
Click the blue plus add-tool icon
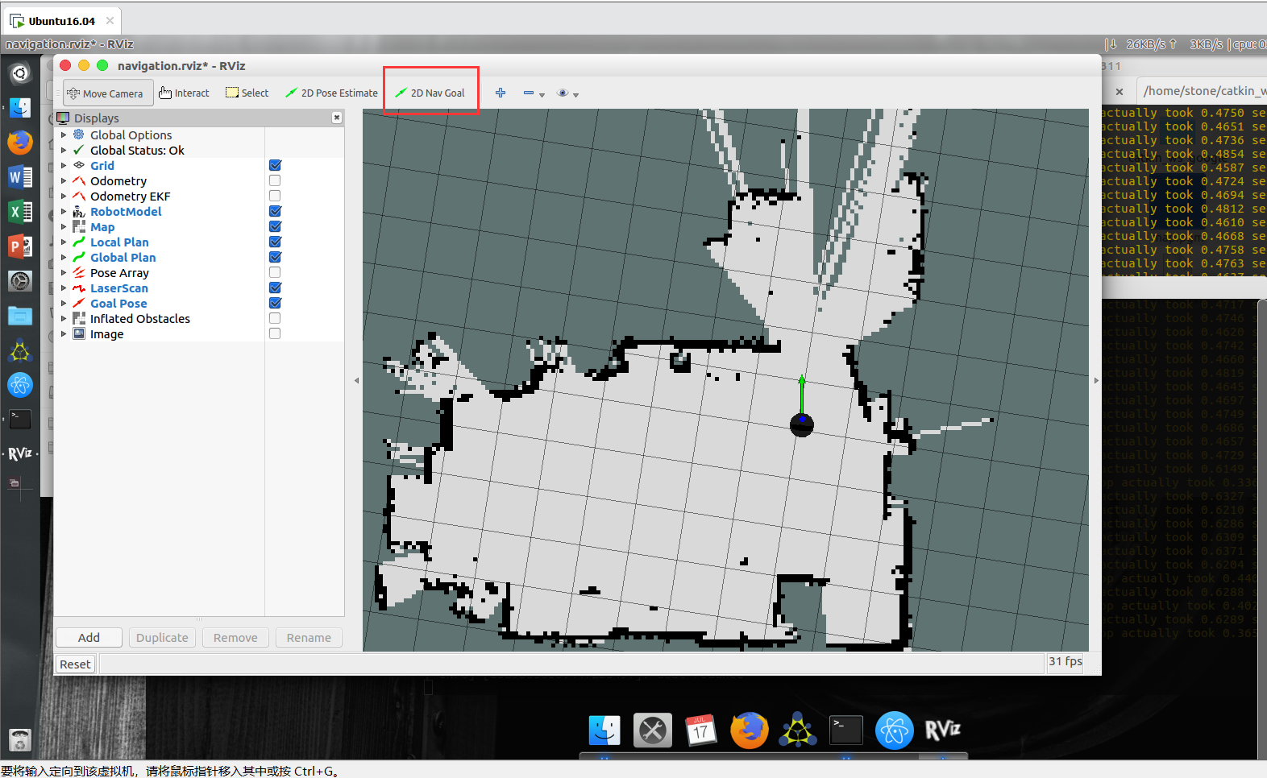click(x=501, y=93)
